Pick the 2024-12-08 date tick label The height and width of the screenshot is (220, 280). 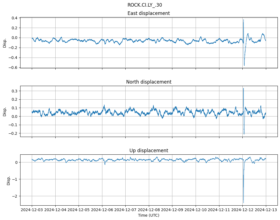149,210
